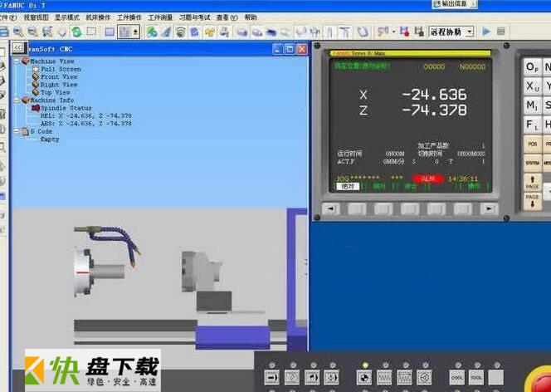Click the green rotate view toolbar icon
Image resolution: width=551 pixels, height=392 pixels.
[76, 32]
